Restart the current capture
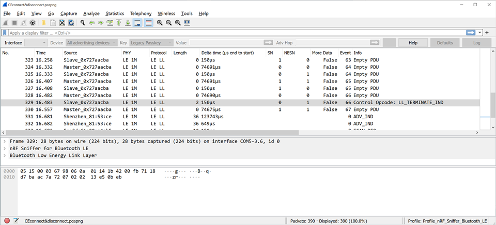The height and width of the screenshot is (225, 496). point(23,23)
